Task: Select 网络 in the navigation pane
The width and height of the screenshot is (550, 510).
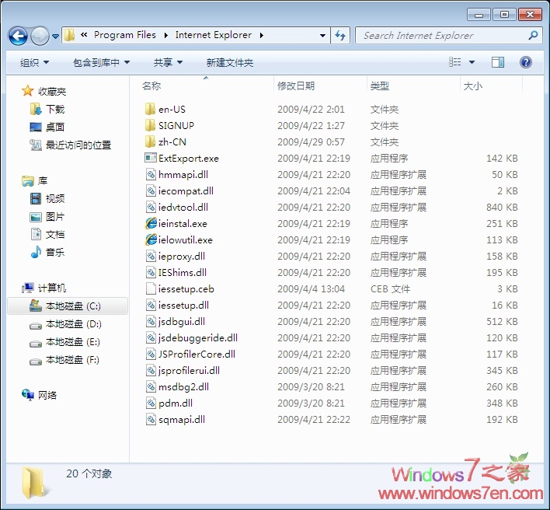Action: (47, 395)
